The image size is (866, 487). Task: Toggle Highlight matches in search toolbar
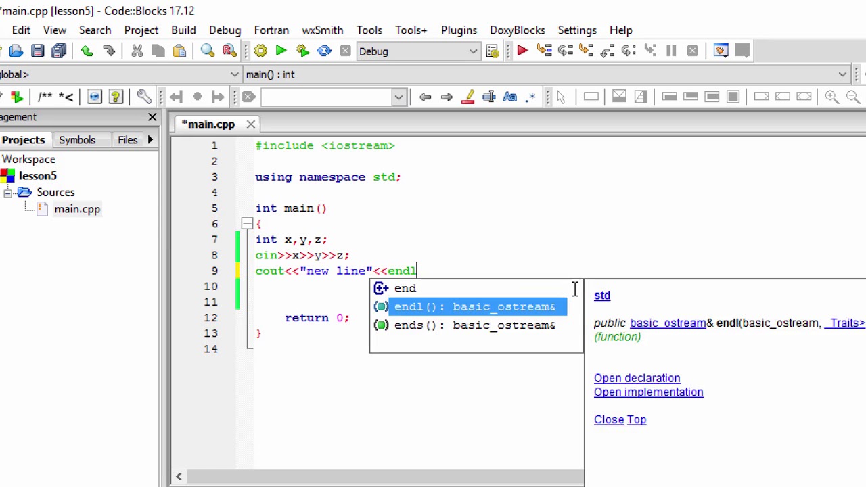pyautogui.click(x=468, y=97)
